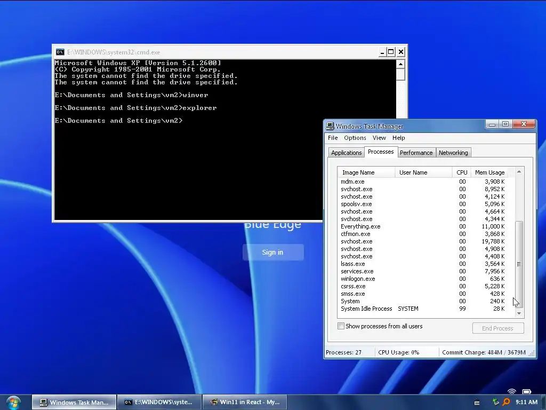This screenshot has width=546, height=410.
Task: Sort processes by Mem Usage column
Action: tap(489, 172)
